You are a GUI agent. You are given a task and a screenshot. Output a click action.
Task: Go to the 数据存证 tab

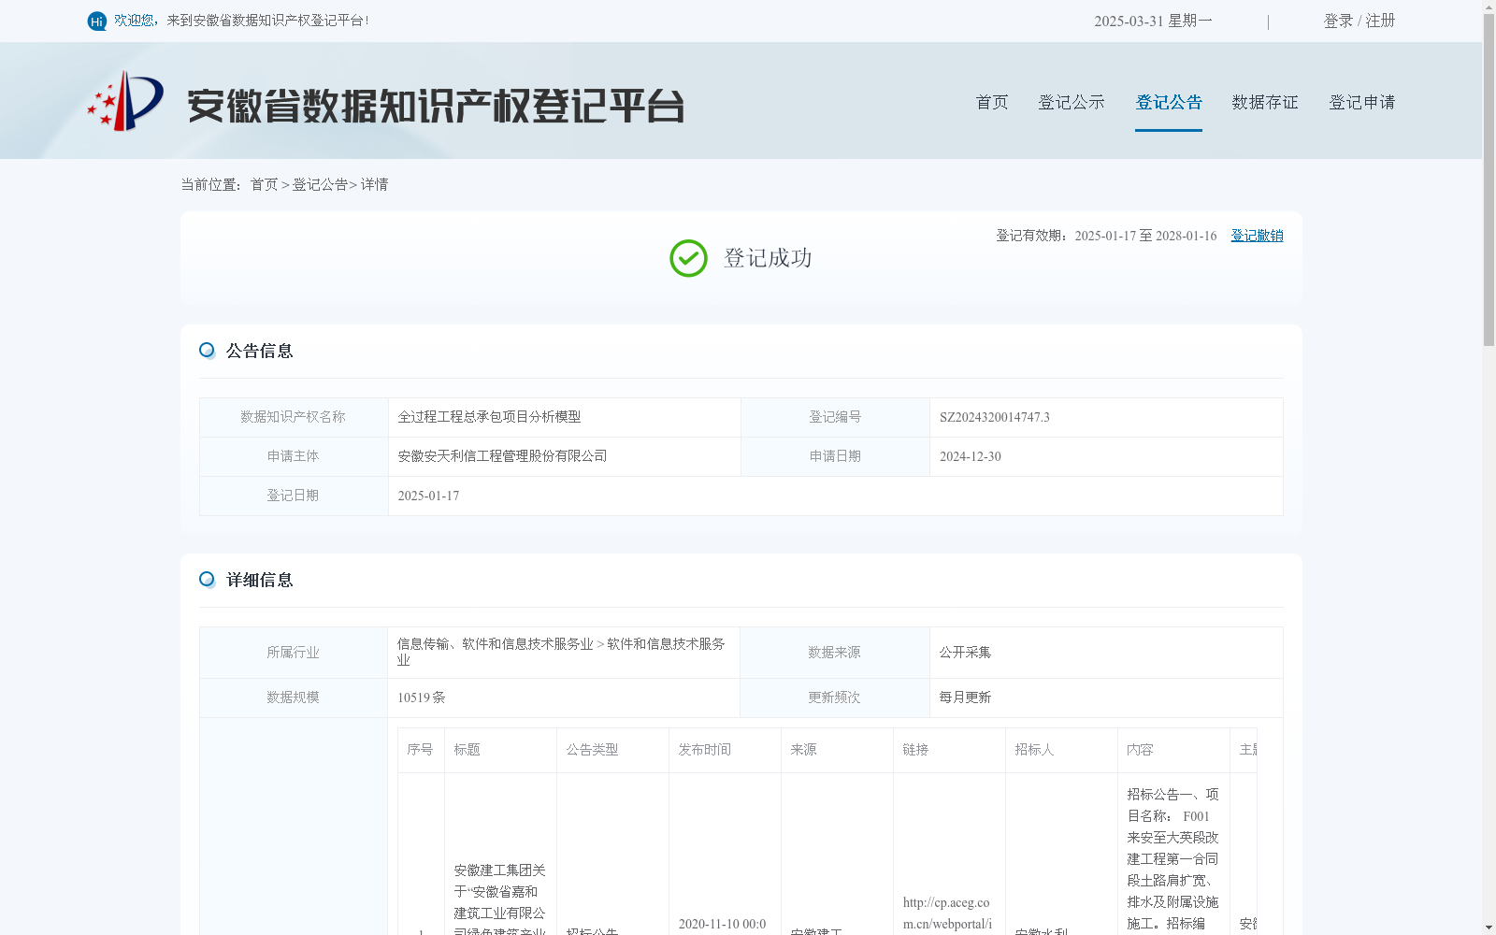[x=1265, y=102]
